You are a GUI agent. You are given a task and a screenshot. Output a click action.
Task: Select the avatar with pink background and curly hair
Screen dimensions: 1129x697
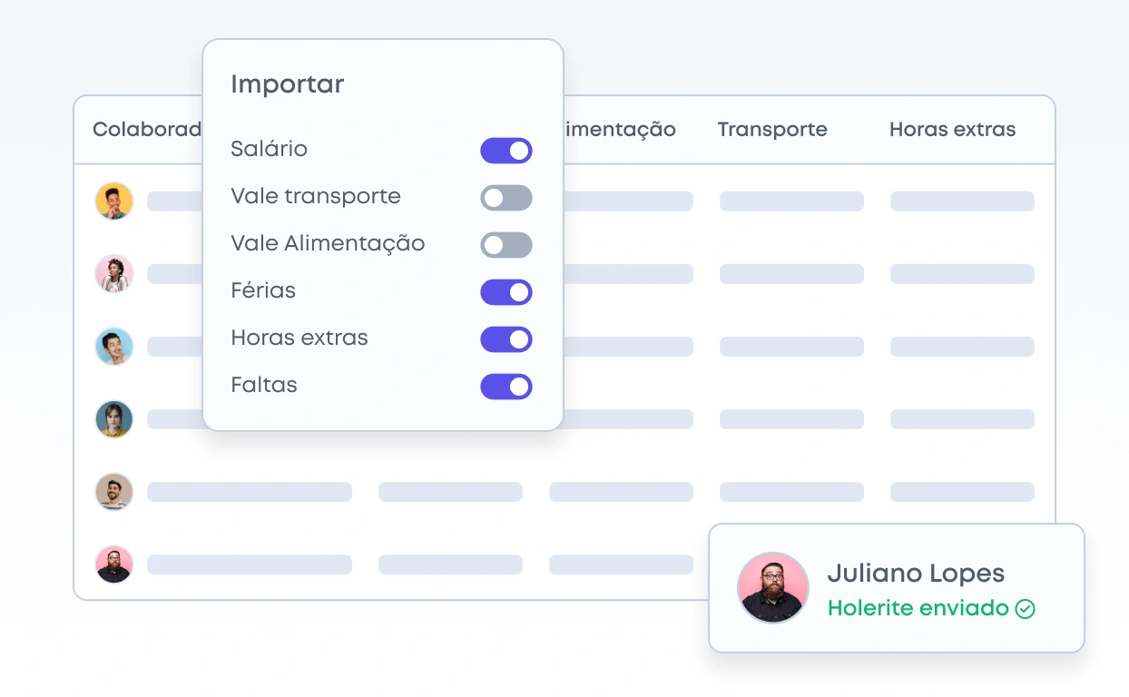click(x=114, y=274)
